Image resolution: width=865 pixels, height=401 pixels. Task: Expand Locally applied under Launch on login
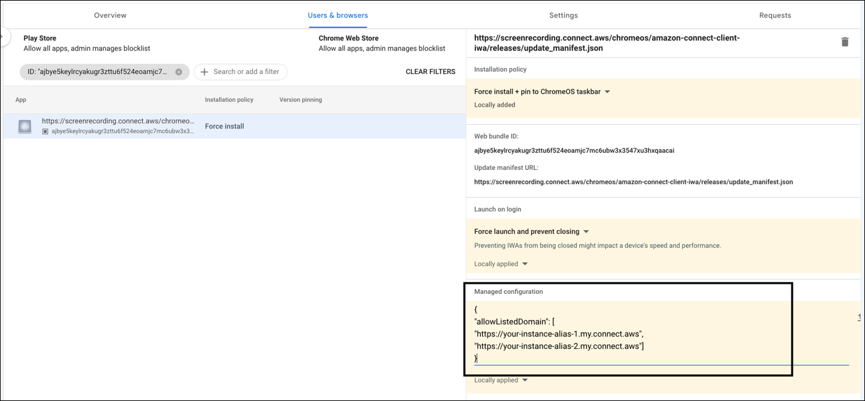501,264
